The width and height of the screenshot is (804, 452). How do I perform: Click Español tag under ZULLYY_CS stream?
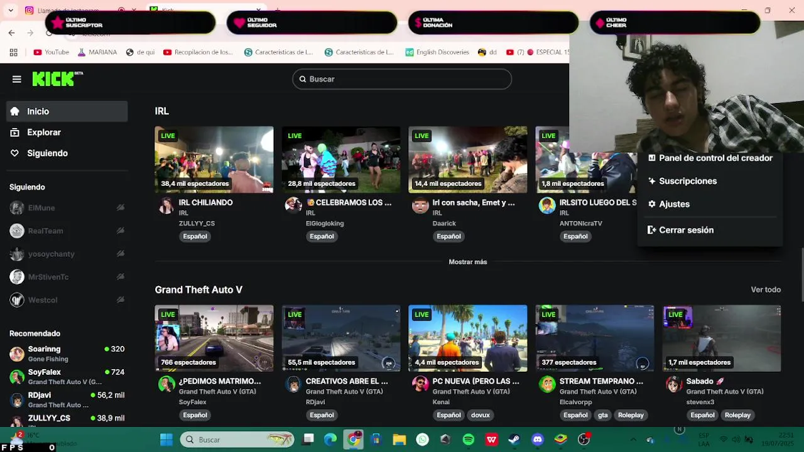pyautogui.click(x=195, y=236)
